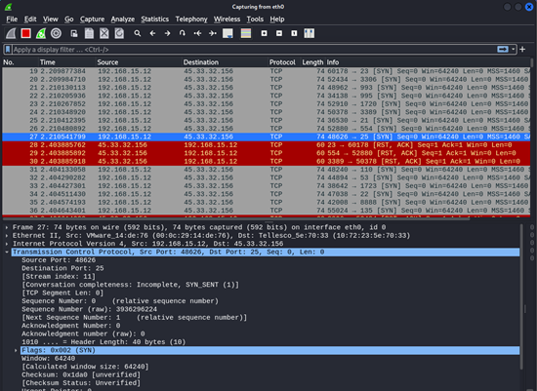This screenshot has width=537, height=391.
Task: Go back in packet history arrow
Action: coord(152,33)
